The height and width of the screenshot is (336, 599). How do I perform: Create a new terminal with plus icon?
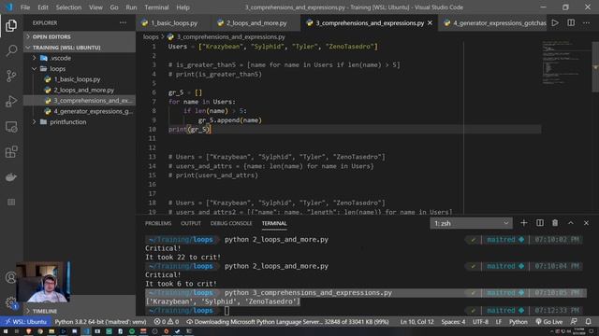tap(524, 223)
